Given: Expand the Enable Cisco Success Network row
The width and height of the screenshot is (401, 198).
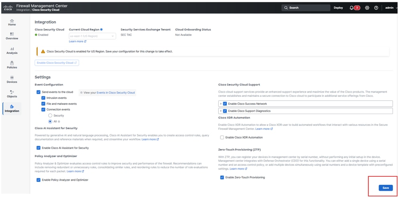Looking at the screenshot, I should (220, 104).
